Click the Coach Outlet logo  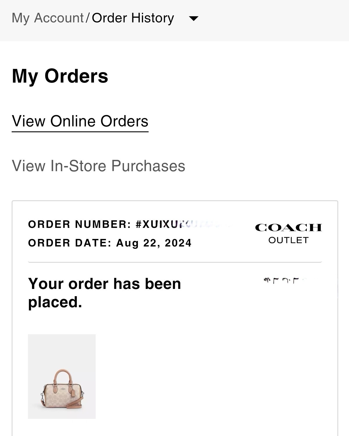(288, 233)
